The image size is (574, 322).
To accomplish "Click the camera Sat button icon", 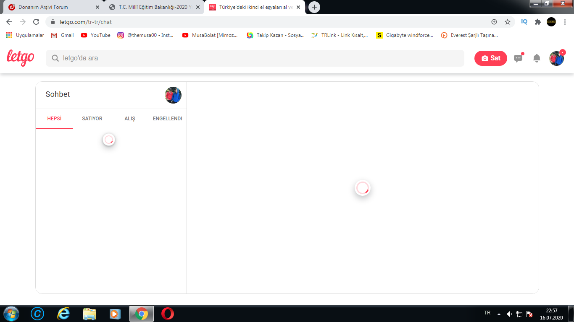I will click(484, 58).
